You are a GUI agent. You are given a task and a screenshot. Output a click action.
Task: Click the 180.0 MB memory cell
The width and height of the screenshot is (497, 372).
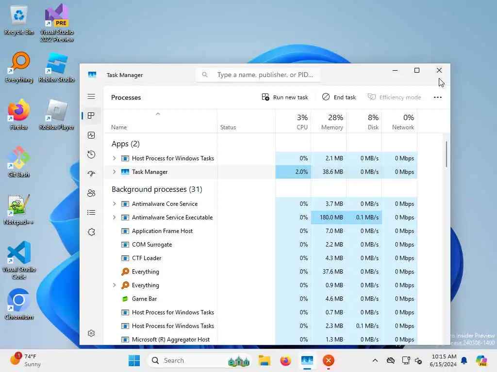tap(329, 217)
